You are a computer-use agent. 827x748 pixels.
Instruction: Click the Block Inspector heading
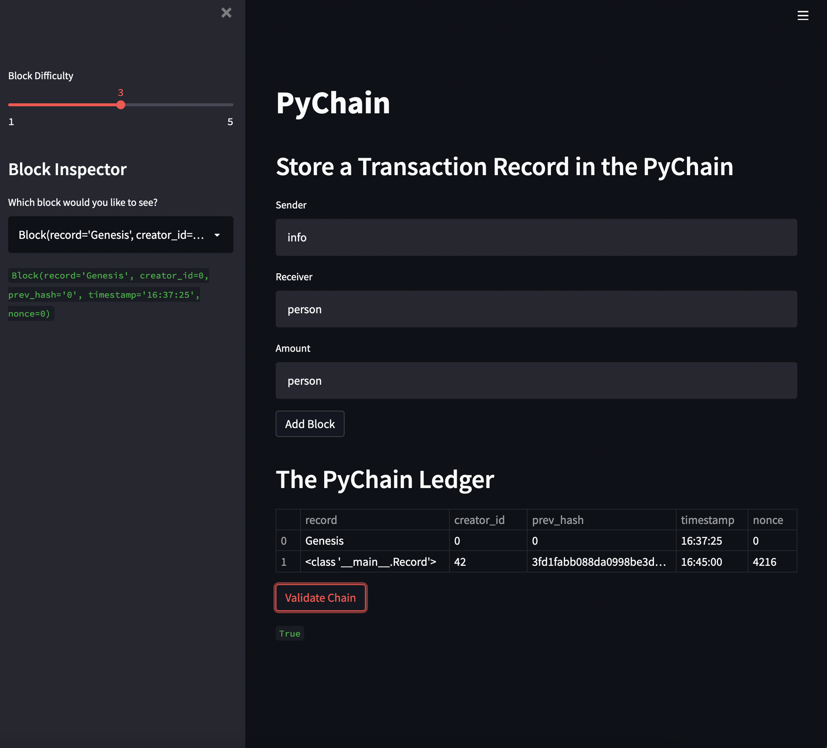point(67,169)
